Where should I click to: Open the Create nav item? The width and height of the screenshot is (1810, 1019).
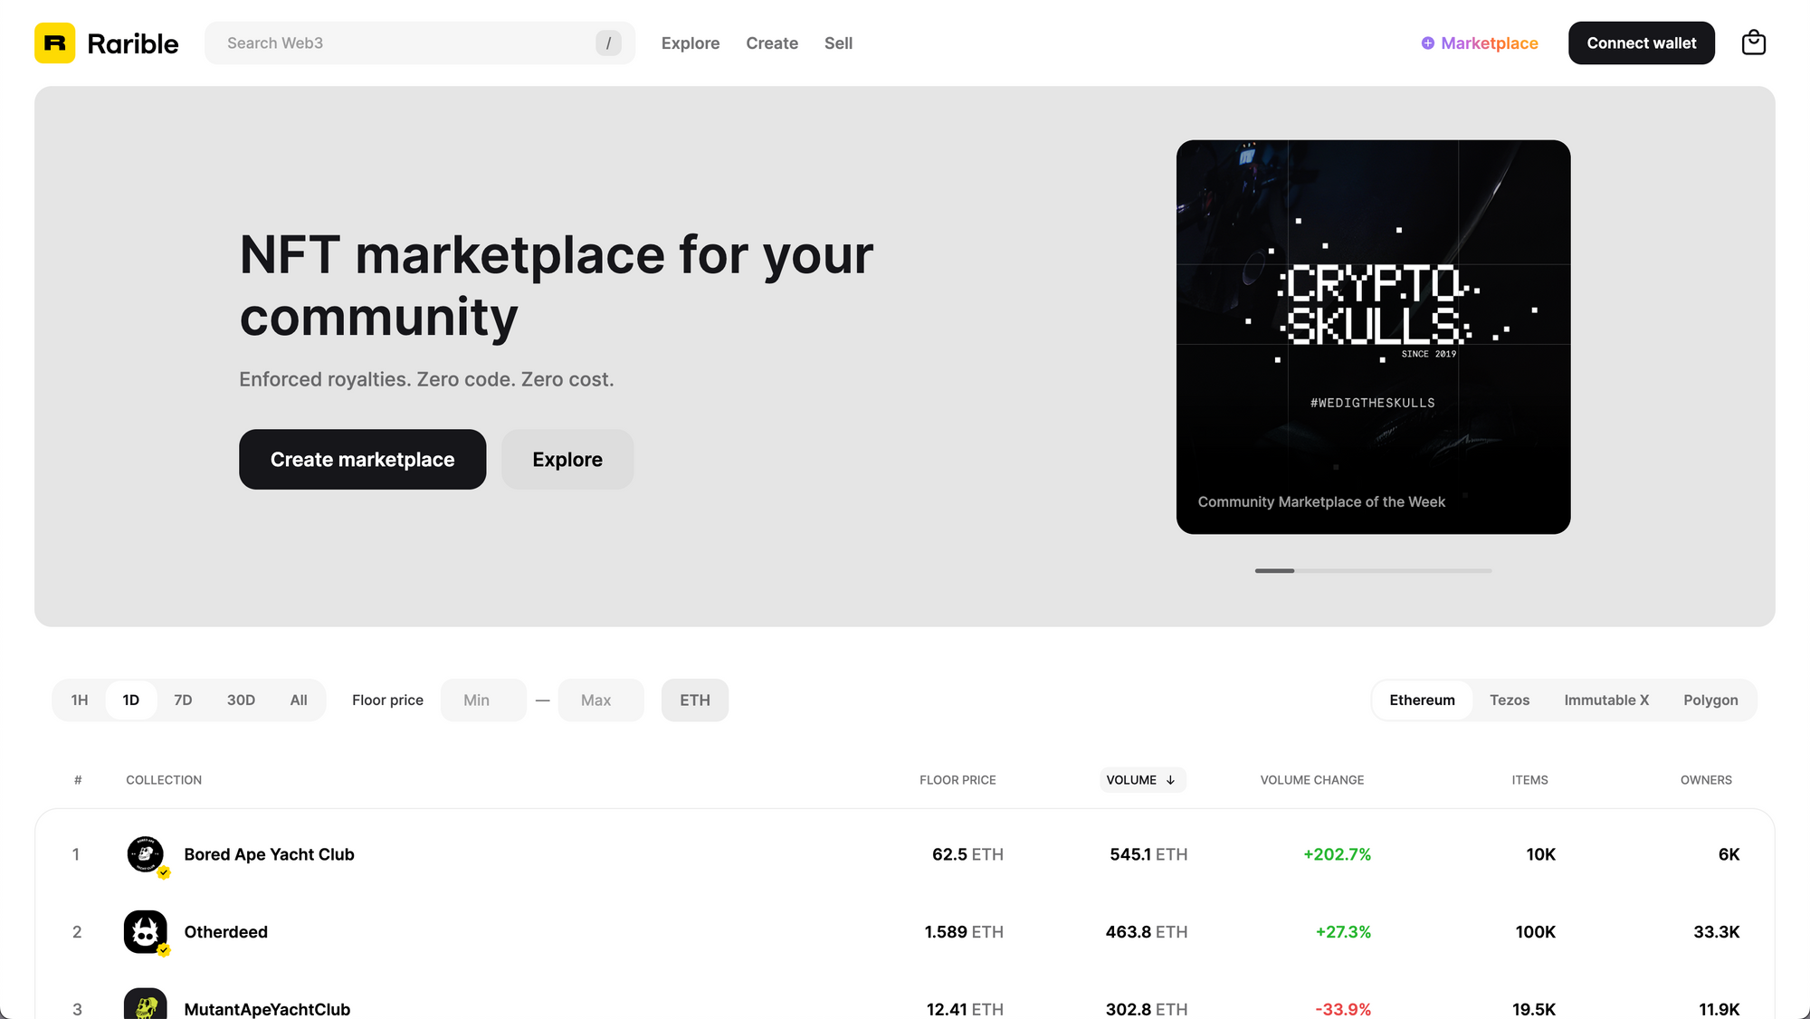click(x=771, y=43)
